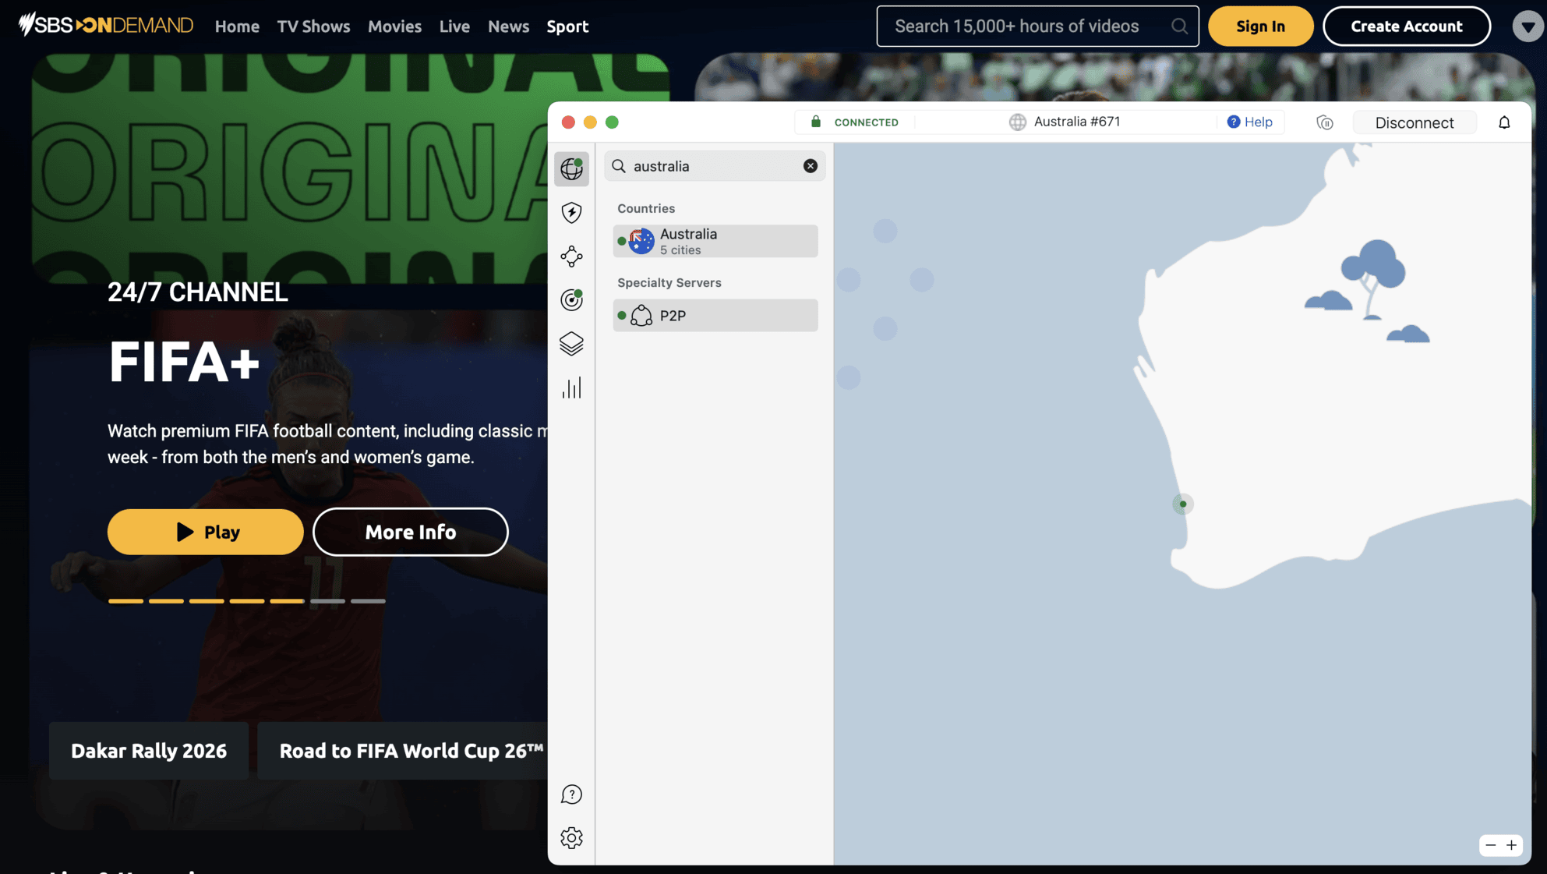Open the stacked layers sidebar icon
The height and width of the screenshot is (874, 1547).
(x=571, y=344)
